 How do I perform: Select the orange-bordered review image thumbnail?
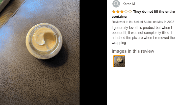click(x=119, y=61)
